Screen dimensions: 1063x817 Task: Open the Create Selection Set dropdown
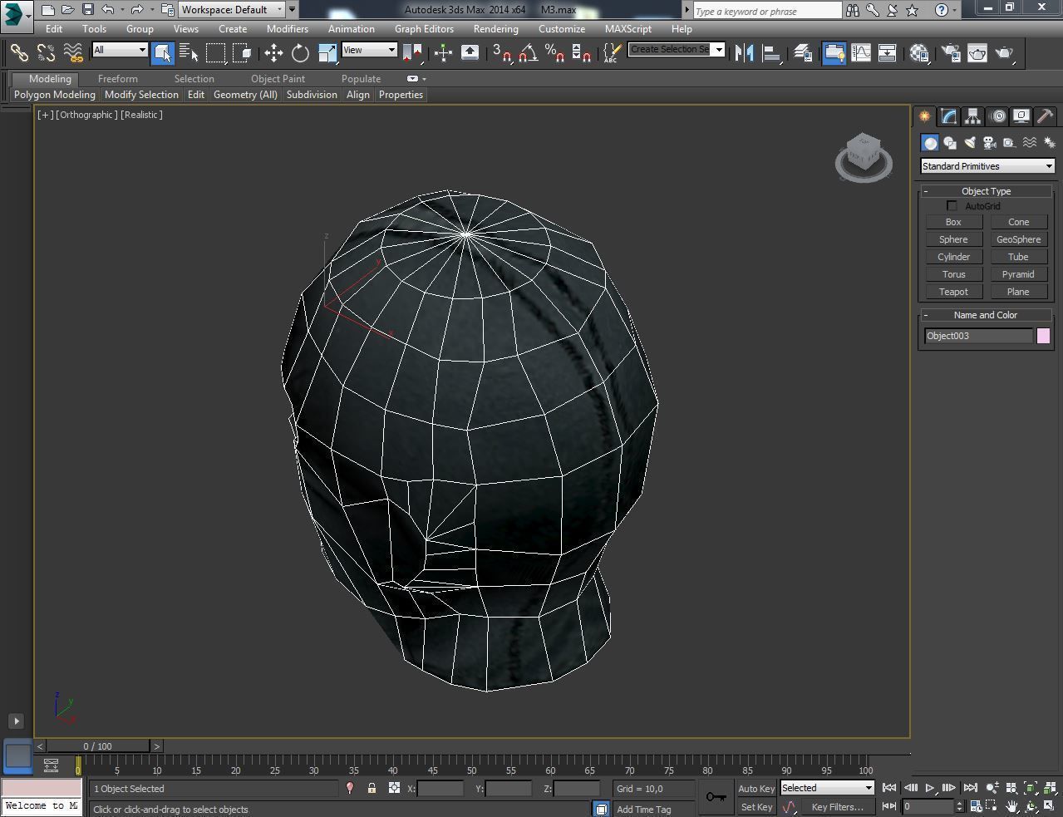pyautogui.click(x=676, y=49)
